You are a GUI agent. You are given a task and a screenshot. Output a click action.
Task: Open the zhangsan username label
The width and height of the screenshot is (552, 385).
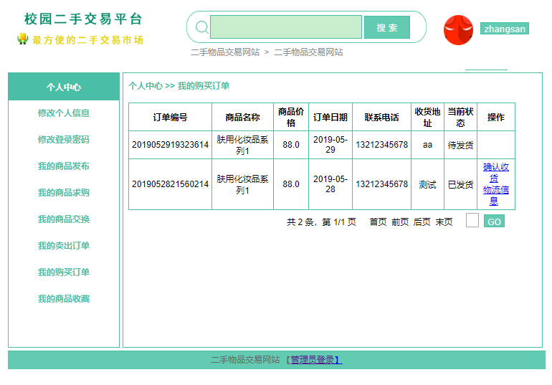click(x=505, y=29)
